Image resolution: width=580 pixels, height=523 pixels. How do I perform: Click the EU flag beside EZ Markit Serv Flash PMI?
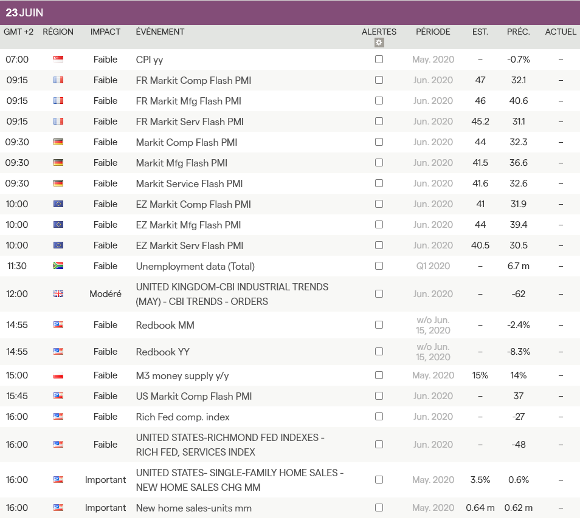(58, 245)
